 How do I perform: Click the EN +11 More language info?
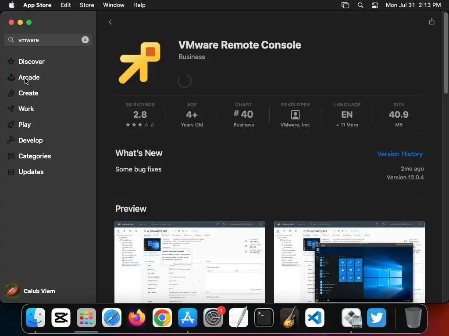pos(347,115)
